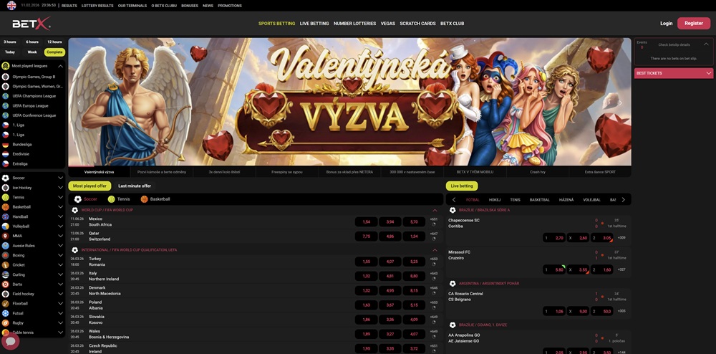Expand the Soccer category chevron
Viewport: 716px width, 354px height.
[x=60, y=178]
